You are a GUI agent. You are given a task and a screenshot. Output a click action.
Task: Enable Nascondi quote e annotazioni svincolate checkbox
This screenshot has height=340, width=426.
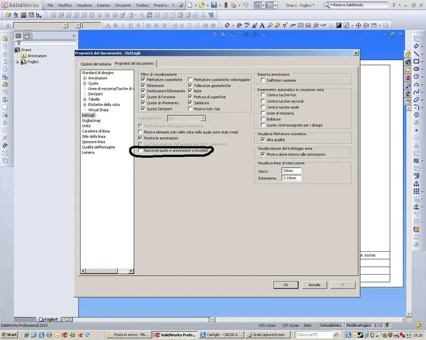pos(140,150)
